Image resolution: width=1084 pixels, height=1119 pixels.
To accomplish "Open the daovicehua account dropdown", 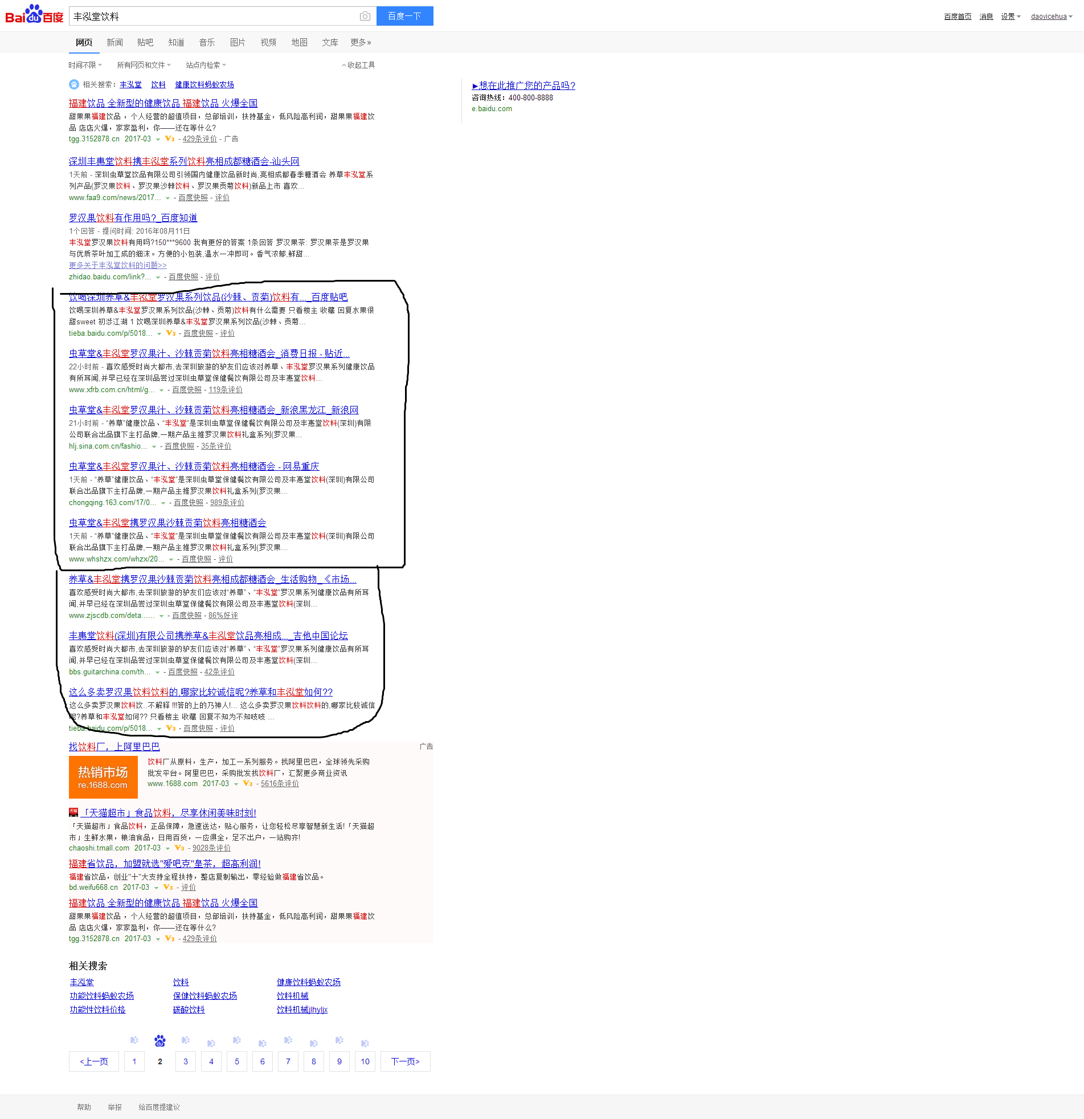I will (1052, 17).
